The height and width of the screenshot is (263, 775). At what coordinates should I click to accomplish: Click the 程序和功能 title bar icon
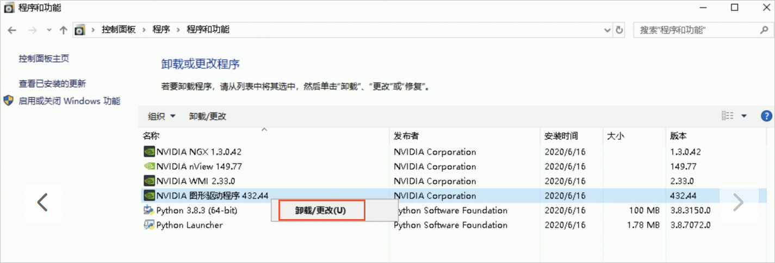9,8
